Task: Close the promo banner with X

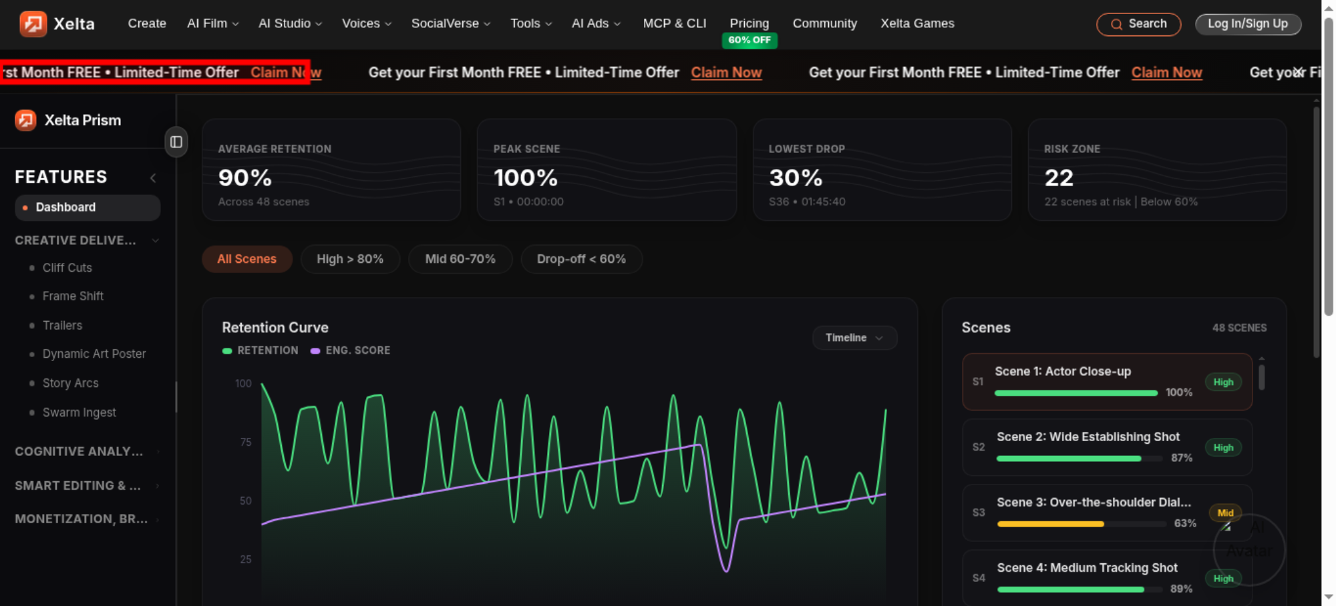Action: click(x=1298, y=72)
